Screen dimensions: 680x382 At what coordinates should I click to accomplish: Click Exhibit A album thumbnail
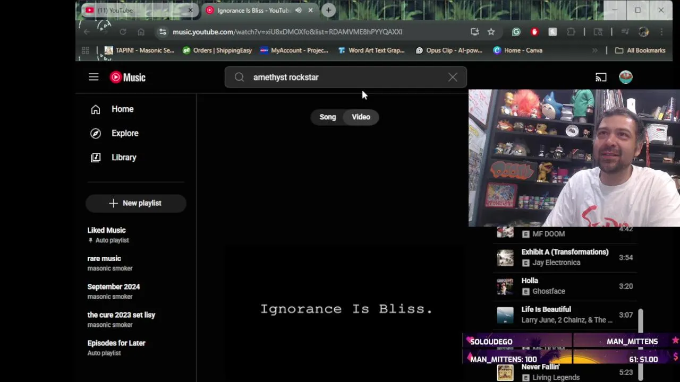pyautogui.click(x=505, y=258)
